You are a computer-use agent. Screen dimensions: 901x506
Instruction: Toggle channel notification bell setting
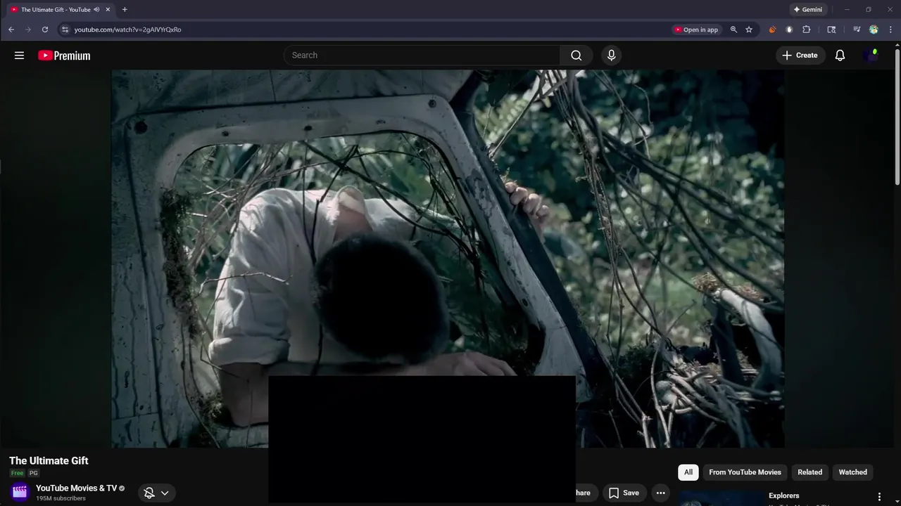[x=149, y=493]
